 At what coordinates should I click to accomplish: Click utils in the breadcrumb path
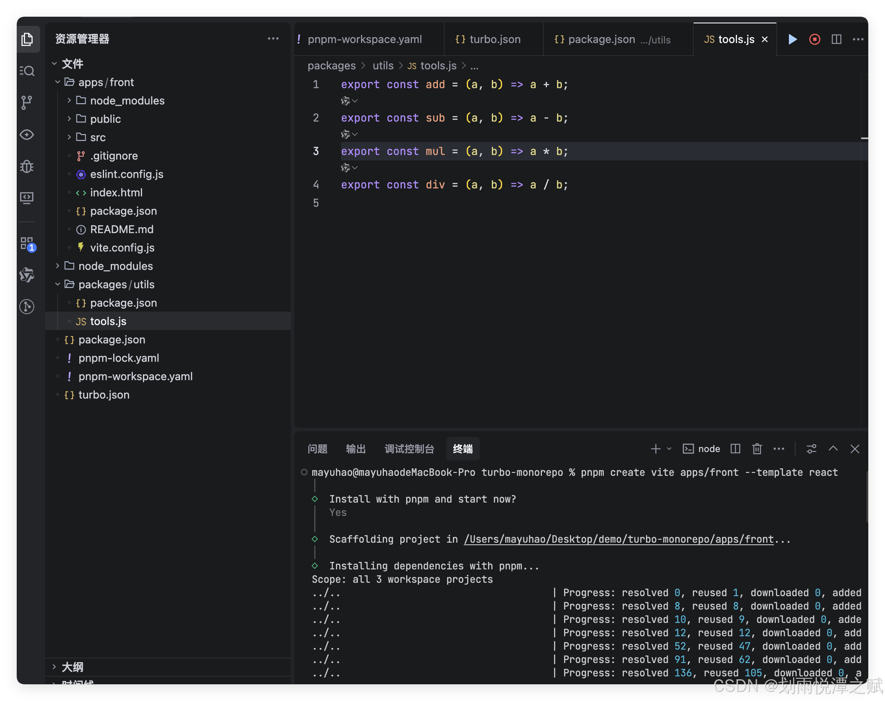point(383,66)
